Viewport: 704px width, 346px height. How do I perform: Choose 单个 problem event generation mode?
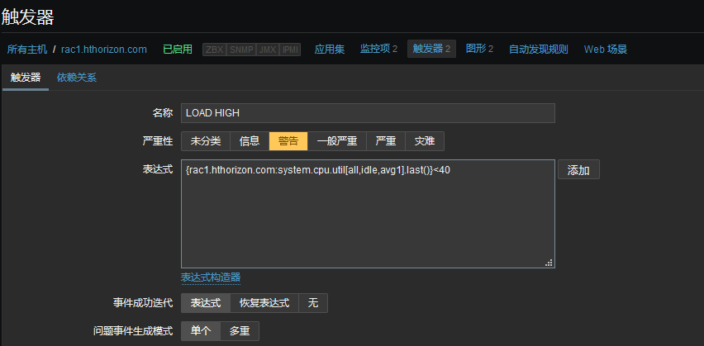tap(201, 331)
